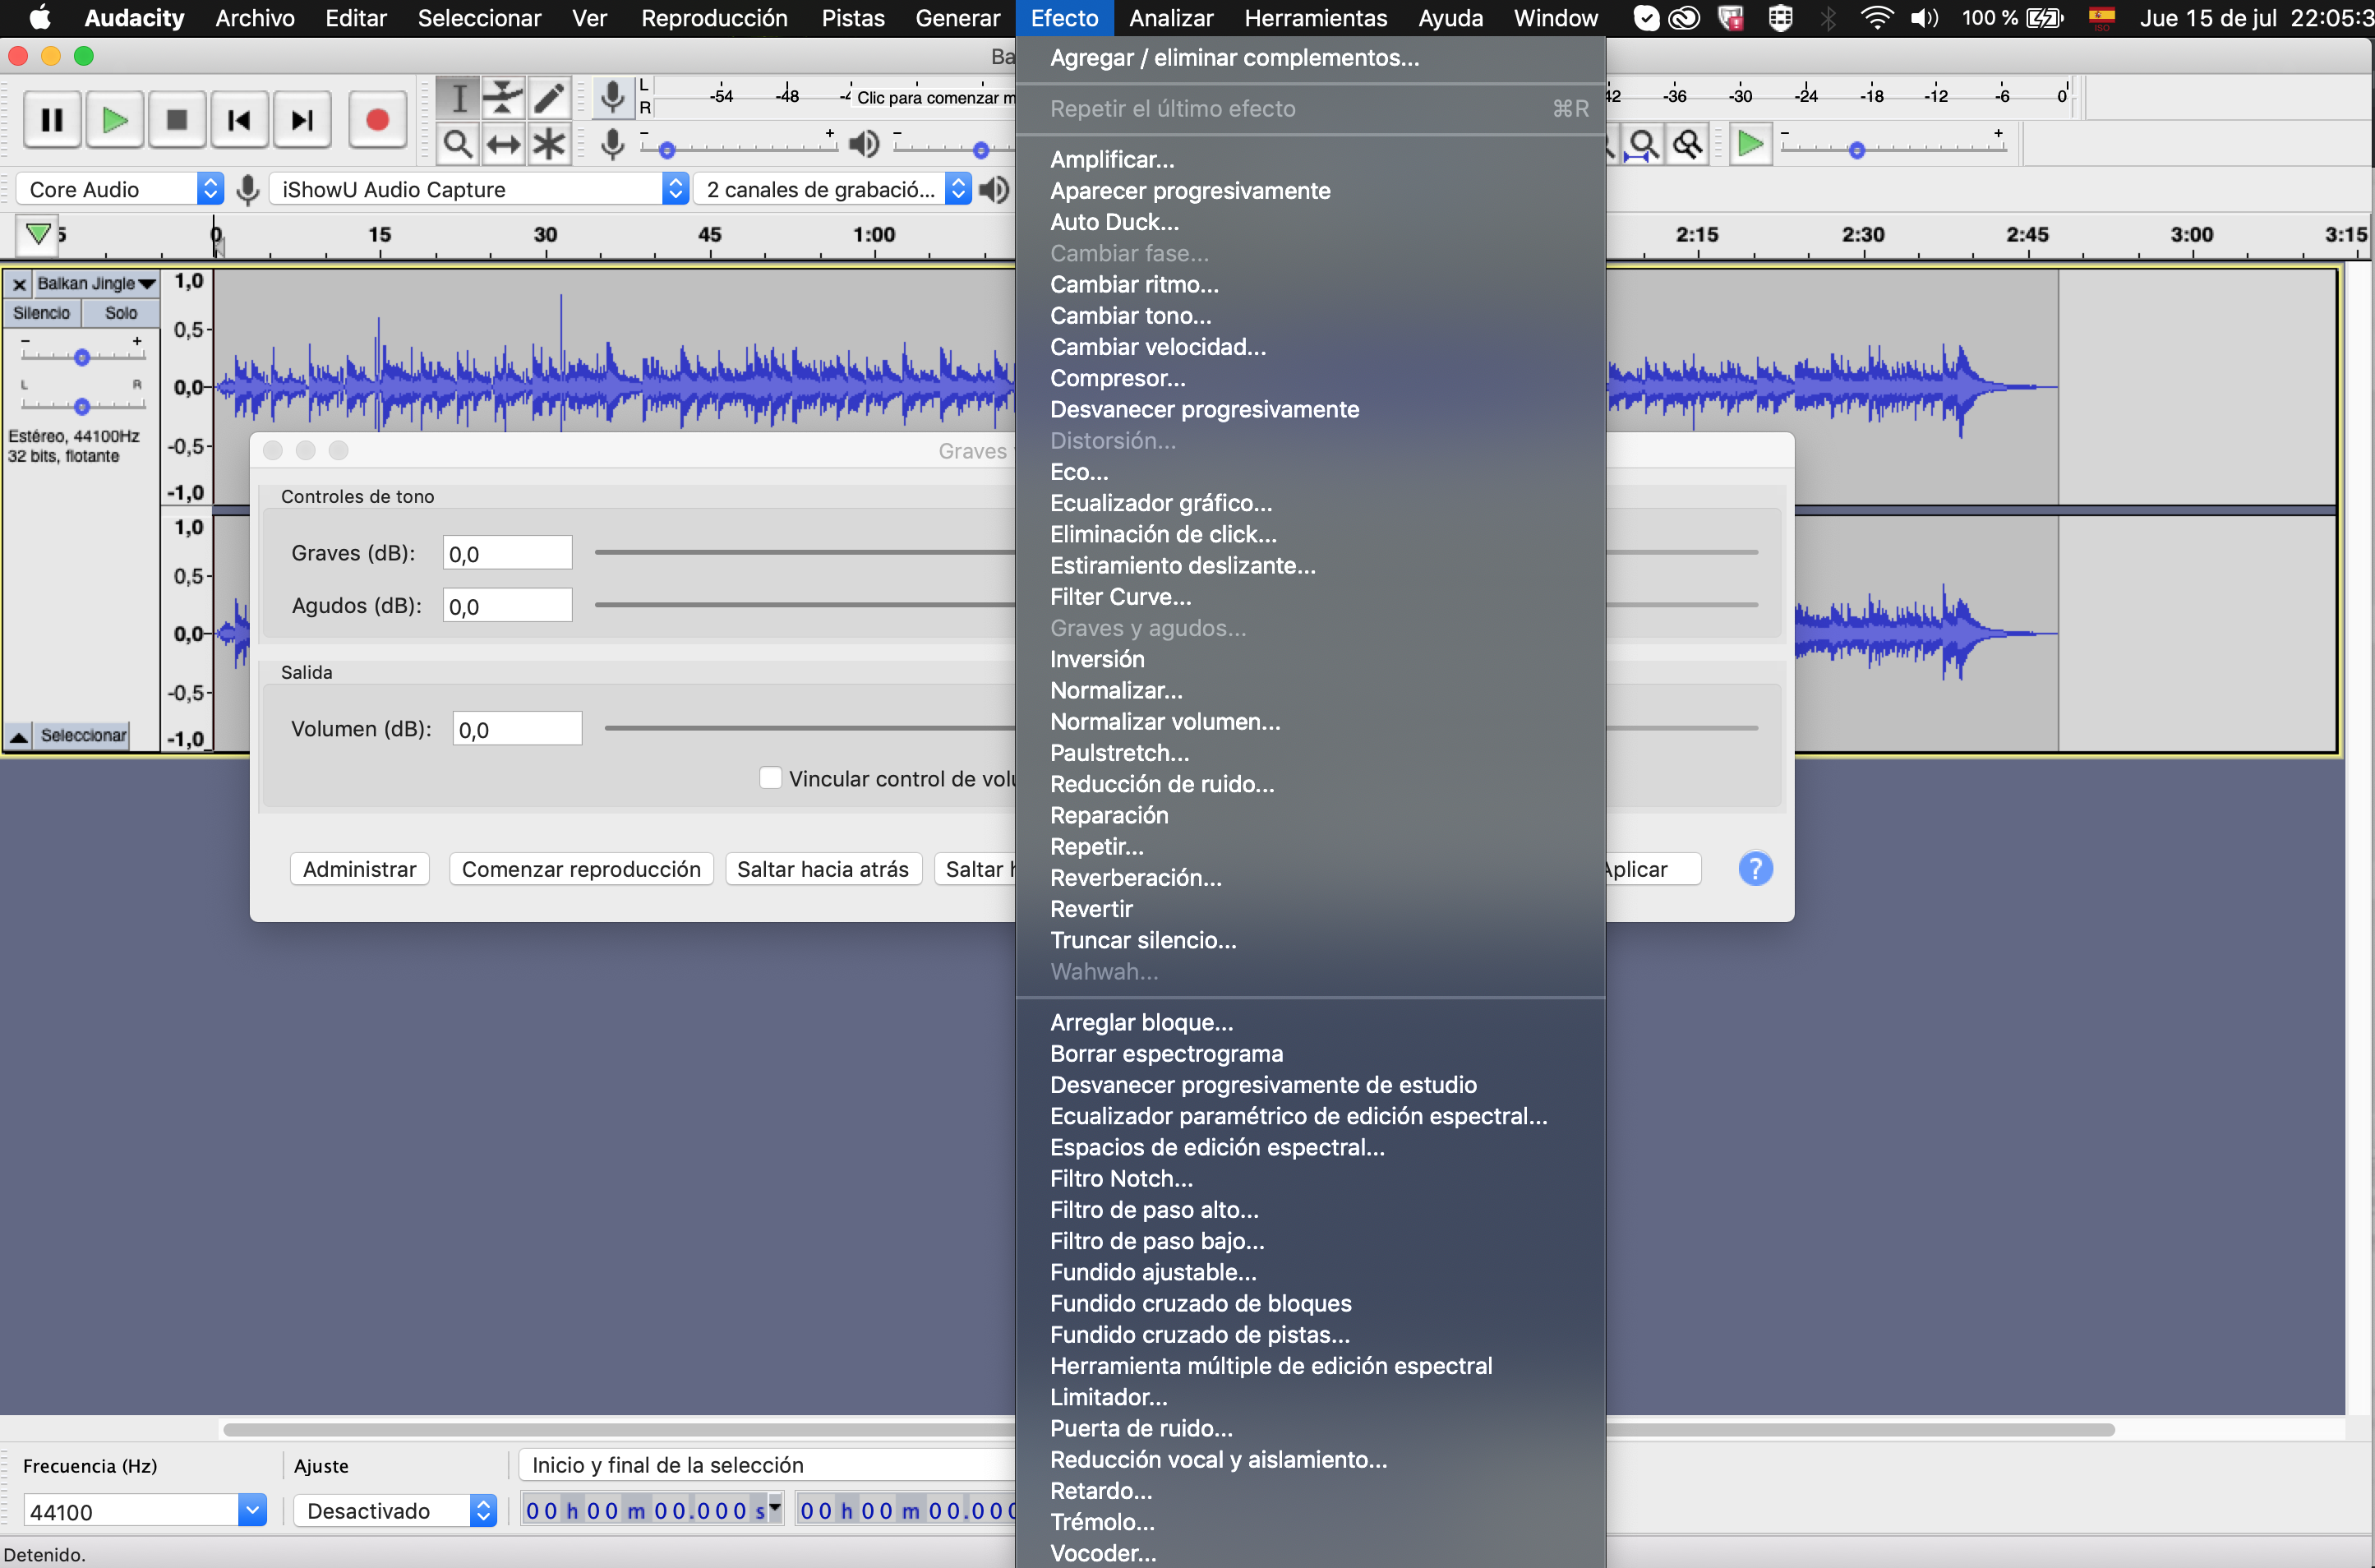Screen dimensions: 2375x1568
Task: Select the Draw pencil tool
Action: pyautogui.click(x=549, y=98)
